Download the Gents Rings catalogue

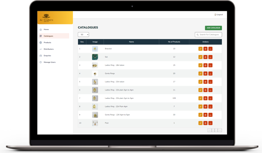pos(210,73)
